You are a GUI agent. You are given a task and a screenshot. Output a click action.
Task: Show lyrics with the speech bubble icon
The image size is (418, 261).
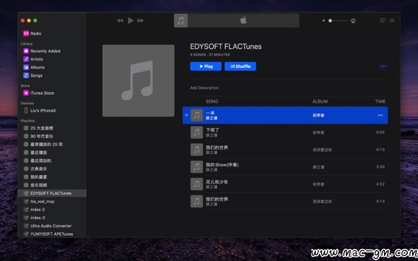tap(383, 21)
